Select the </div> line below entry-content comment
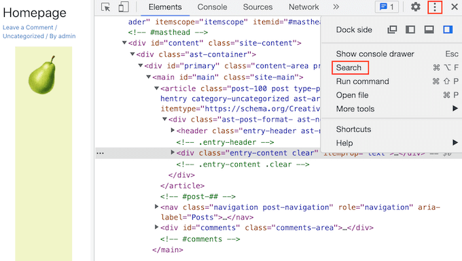462x261 pixels. (181, 175)
